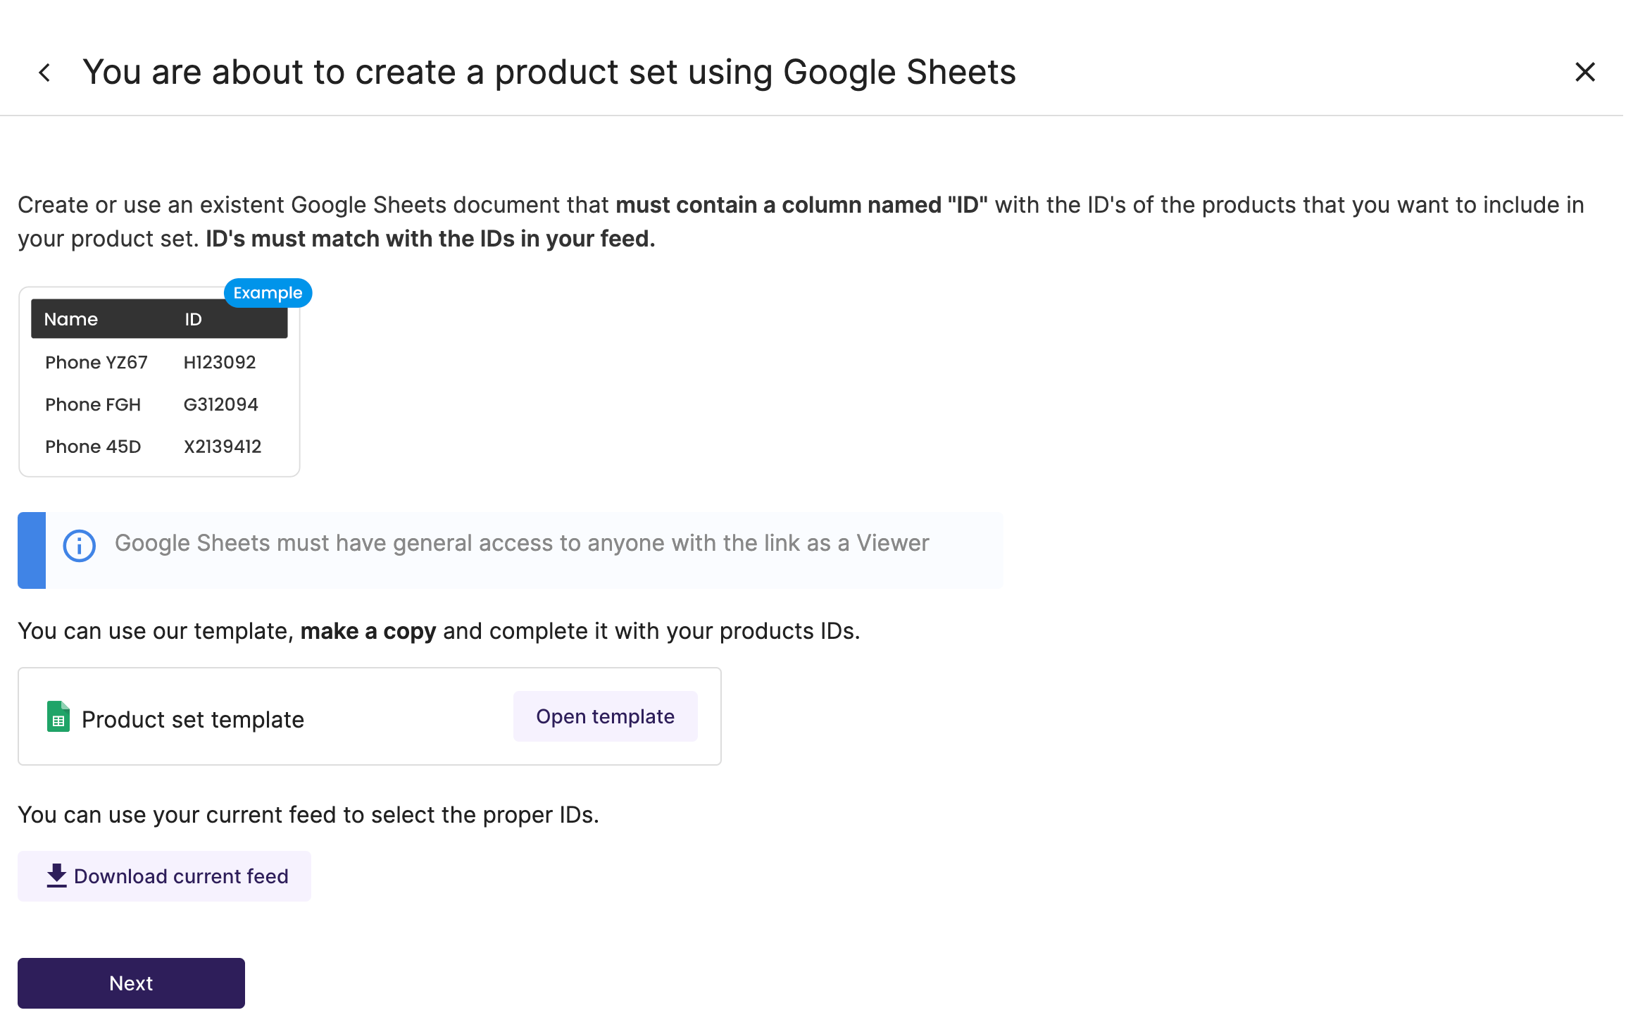Click the text about using your current feed
The height and width of the screenshot is (1034, 1645).
pyautogui.click(x=308, y=815)
